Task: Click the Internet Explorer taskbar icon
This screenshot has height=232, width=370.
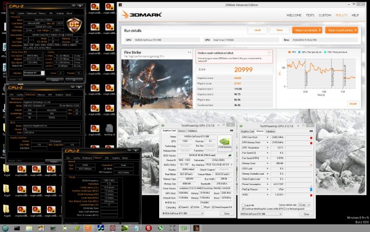Action: click(5, 228)
